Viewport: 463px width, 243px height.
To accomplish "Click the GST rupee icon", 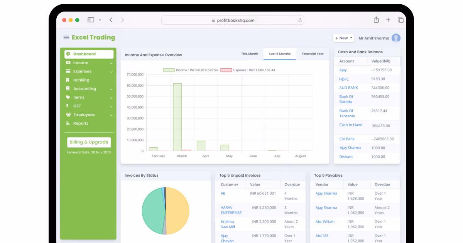I will [68, 106].
